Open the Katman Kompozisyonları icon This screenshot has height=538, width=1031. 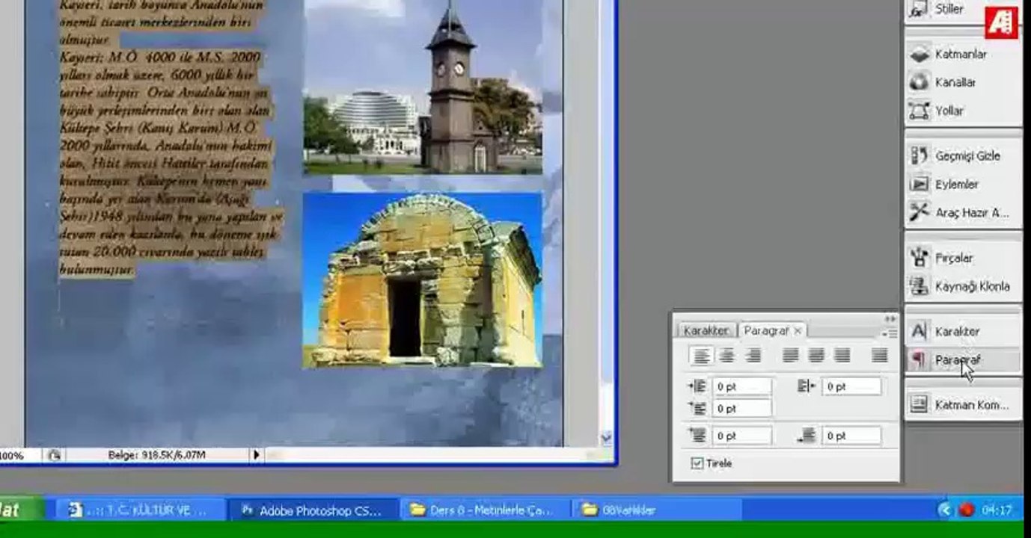[919, 404]
